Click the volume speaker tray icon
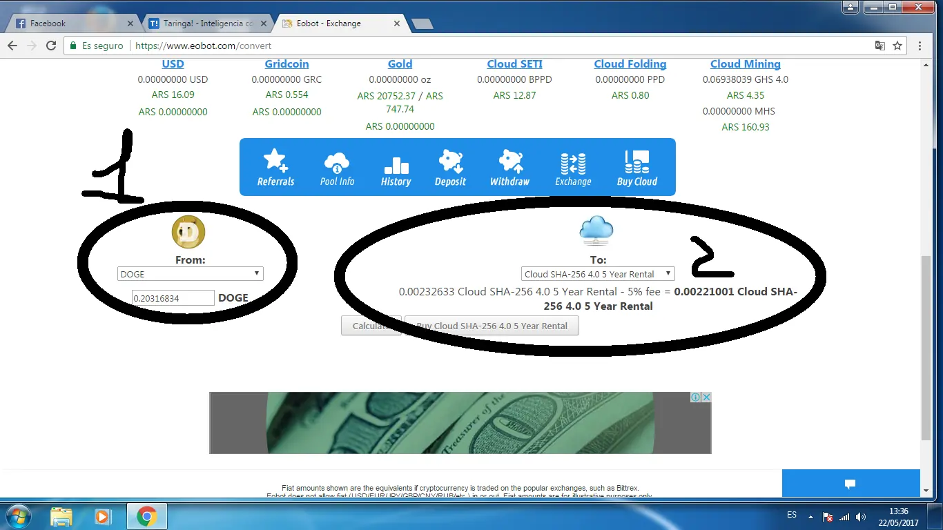Image resolution: width=943 pixels, height=530 pixels. coord(860,517)
